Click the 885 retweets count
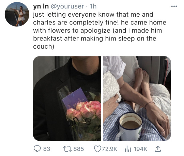 click(79, 149)
